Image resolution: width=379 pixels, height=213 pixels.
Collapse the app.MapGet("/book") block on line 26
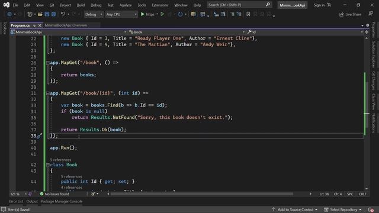47,63
